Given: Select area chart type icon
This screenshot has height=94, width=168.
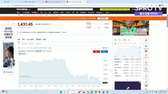Looking at the screenshot, I should tap(23, 48).
